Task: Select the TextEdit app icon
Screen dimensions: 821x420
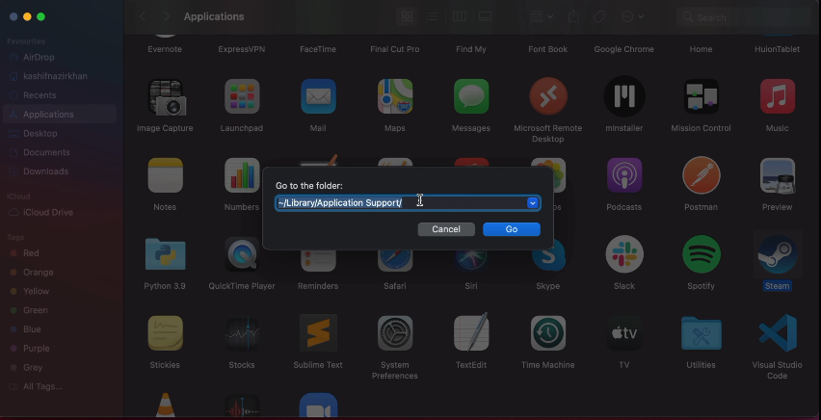Action: click(x=471, y=332)
